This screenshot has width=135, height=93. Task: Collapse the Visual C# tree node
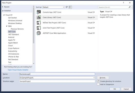tap(4, 15)
